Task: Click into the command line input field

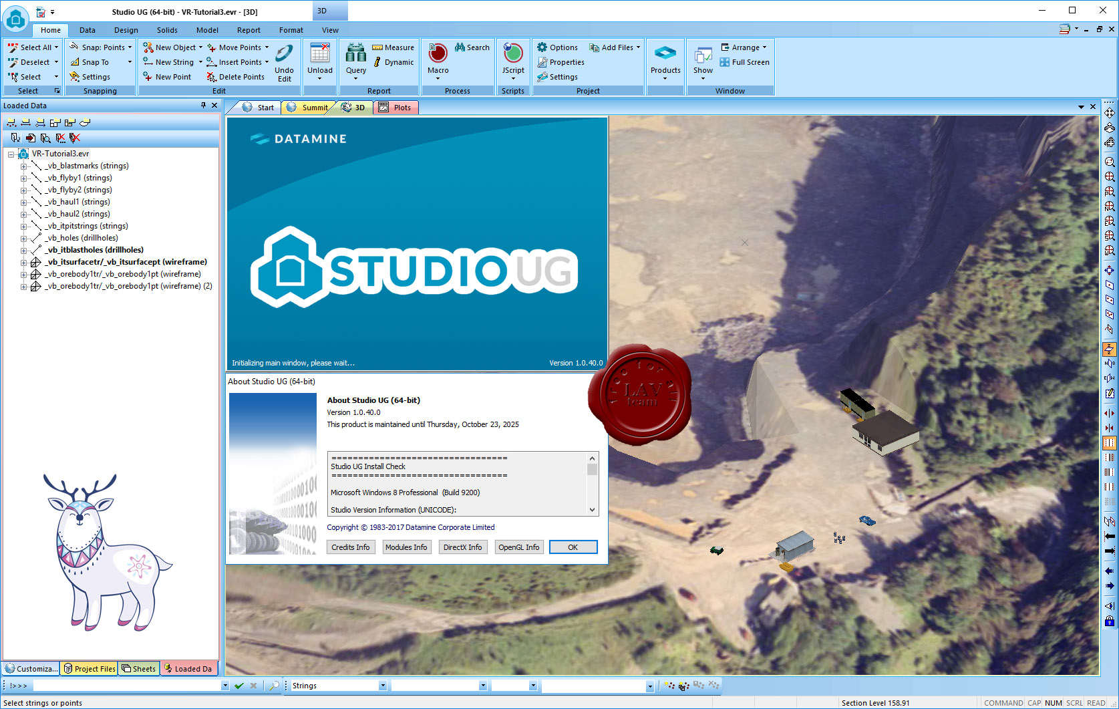Action: click(x=127, y=686)
